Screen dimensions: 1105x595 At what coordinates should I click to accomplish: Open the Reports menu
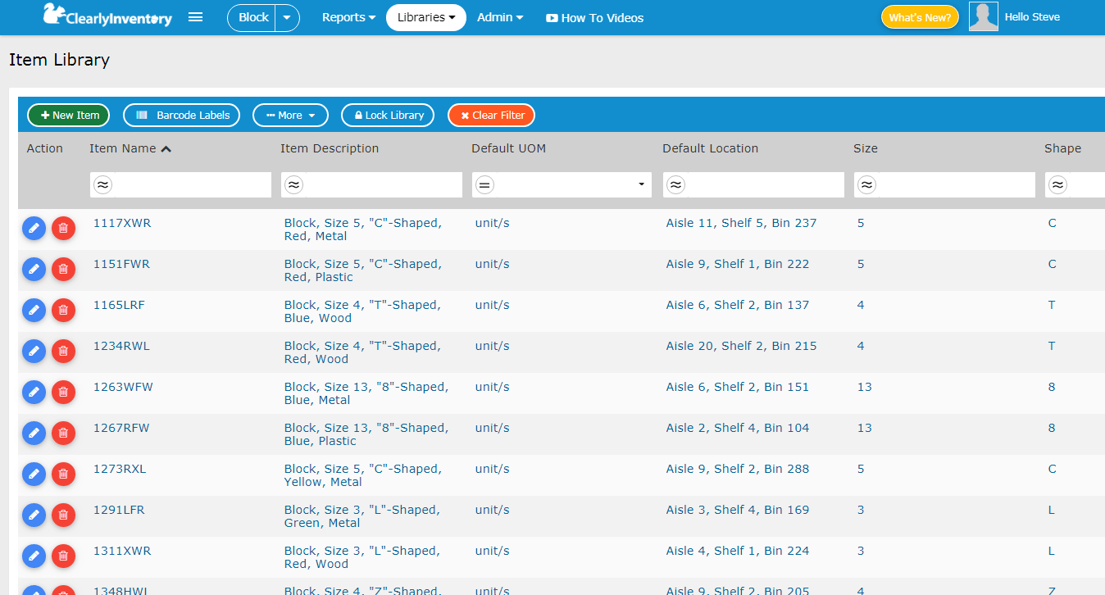[x=348, y=17]
